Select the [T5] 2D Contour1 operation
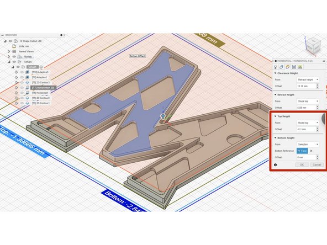This screenshot has width=327, height=245. tap(41, 103)
